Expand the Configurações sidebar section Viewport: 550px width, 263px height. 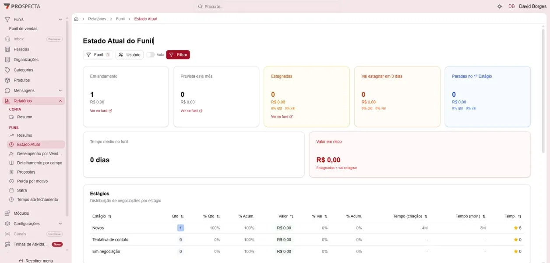pyautogui.click(x=60, y=224)
